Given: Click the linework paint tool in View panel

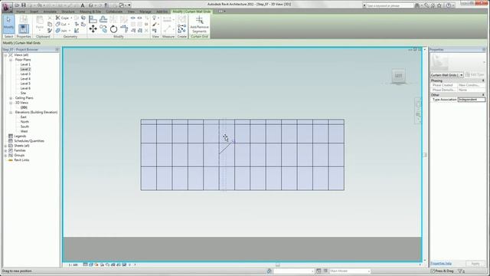Looking at the screenshot, I should (x=155, y=24).
